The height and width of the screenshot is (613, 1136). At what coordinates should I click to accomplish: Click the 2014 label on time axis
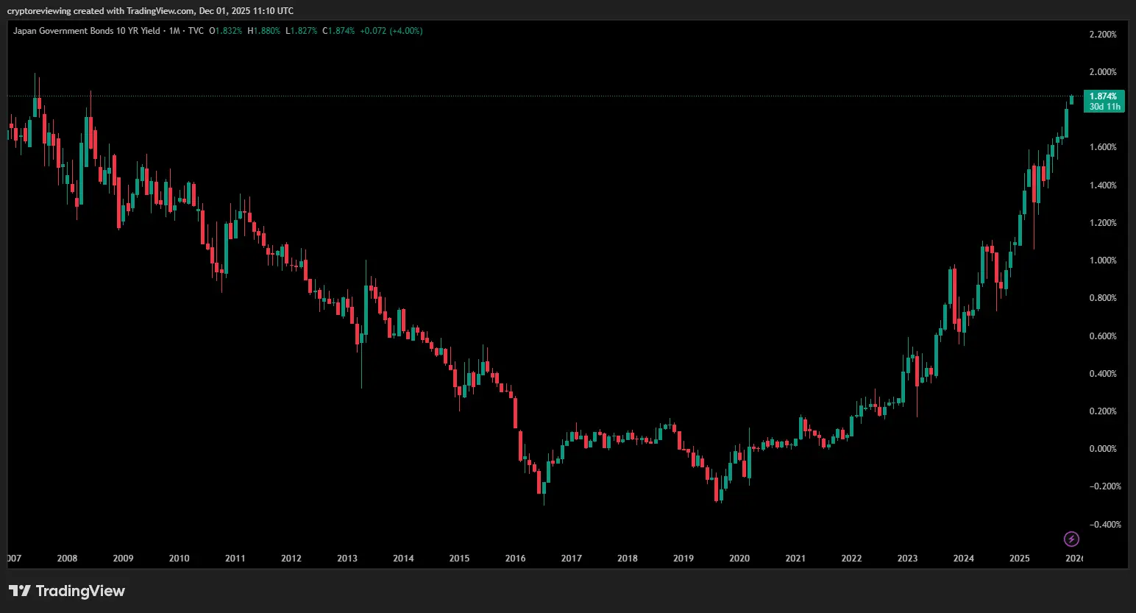coord(403,559)
